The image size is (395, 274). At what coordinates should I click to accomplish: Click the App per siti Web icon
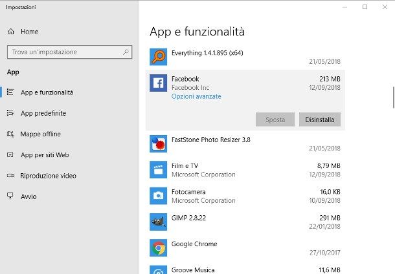[10, 154]
